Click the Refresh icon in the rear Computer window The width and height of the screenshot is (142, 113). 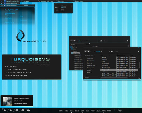click(x=101, y=41)
